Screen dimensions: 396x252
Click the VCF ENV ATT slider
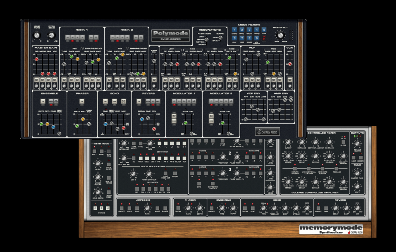pos(246,119)
